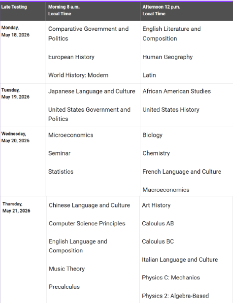Screen dimensions: 233x303
Task: Select the Latin exam entry
Action: point(149,75)
